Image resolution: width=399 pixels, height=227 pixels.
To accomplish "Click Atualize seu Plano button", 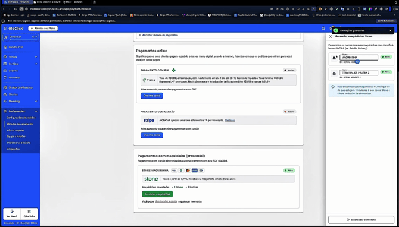I will click(43, 28).
